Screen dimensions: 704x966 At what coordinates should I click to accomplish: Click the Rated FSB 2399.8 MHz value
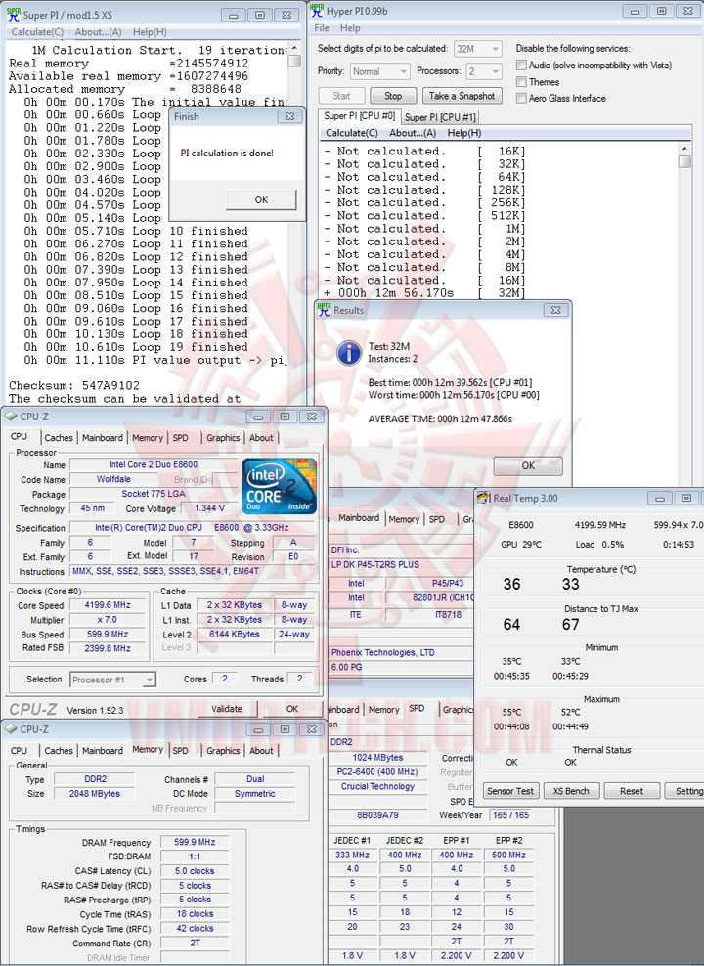pos(108,648)
